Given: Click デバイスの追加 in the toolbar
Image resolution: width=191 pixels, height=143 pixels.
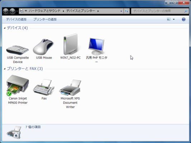Looking at the screenshot, I should click(x=16, y=19).
